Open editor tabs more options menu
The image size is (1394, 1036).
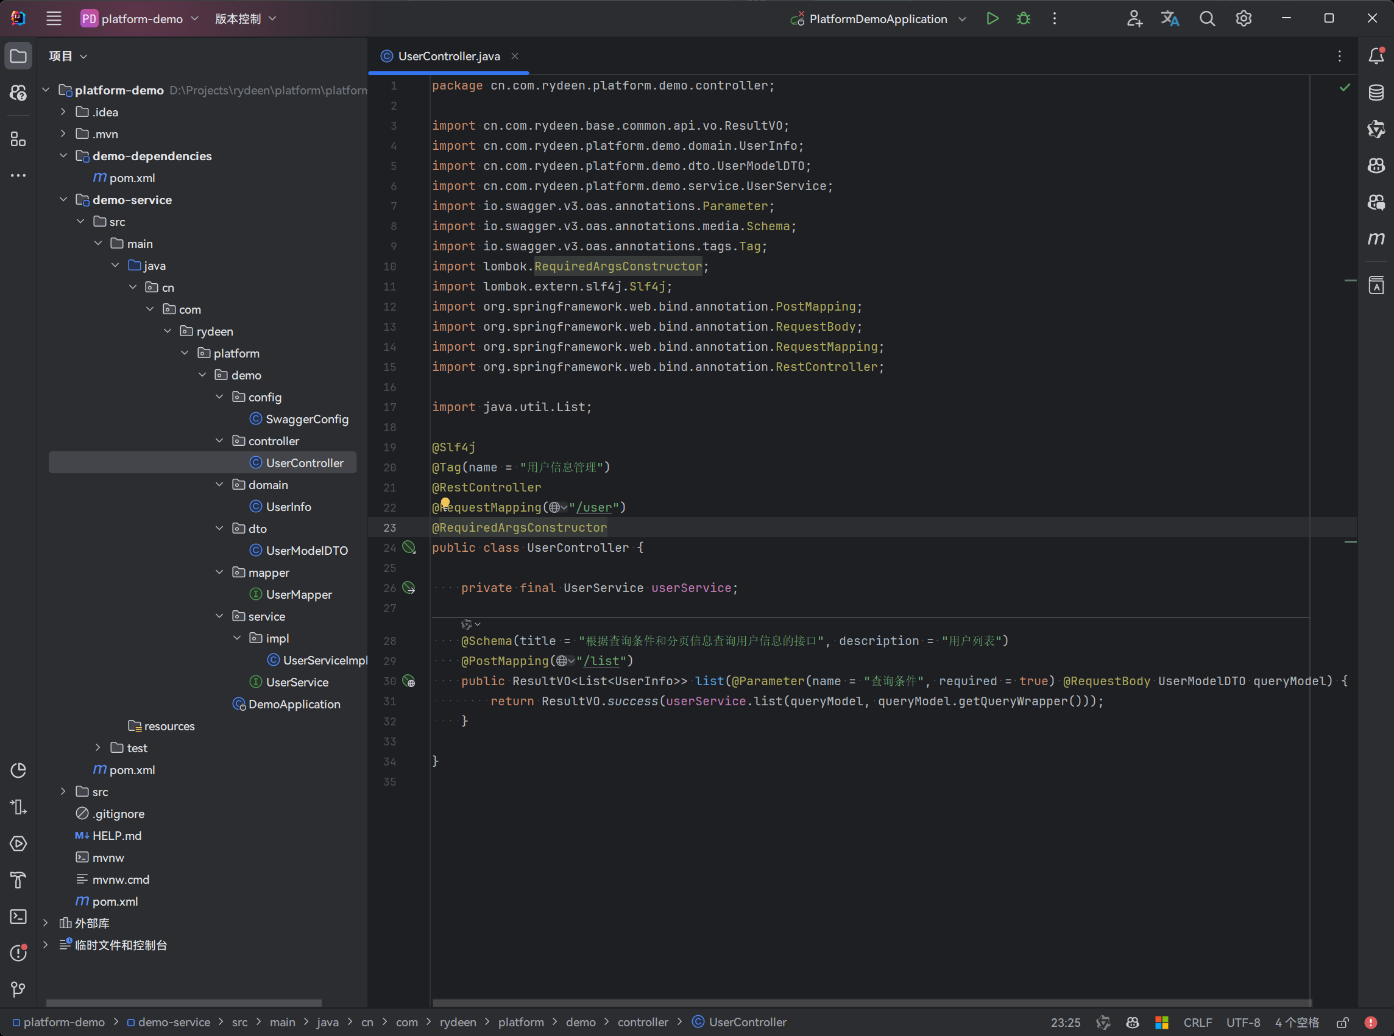(1339, 56)
